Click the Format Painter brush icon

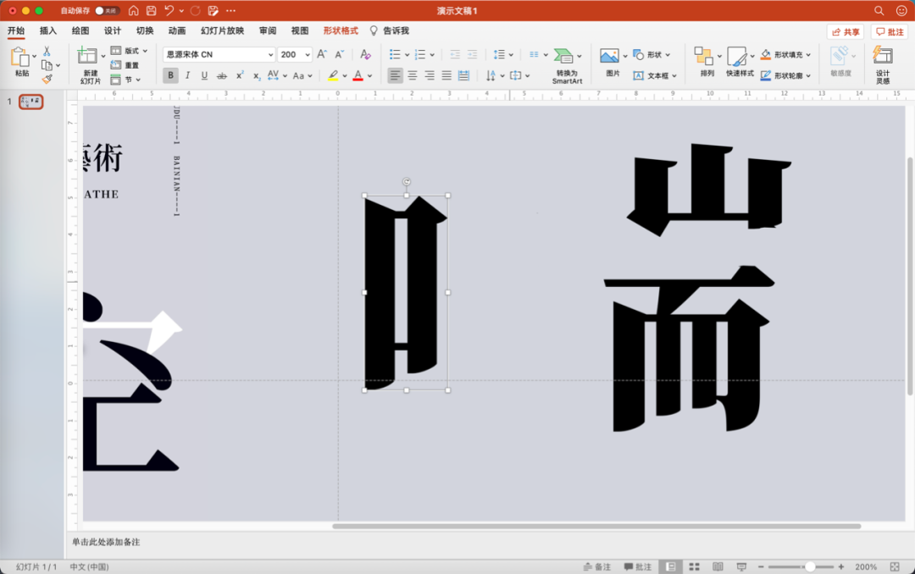[47, 79]
